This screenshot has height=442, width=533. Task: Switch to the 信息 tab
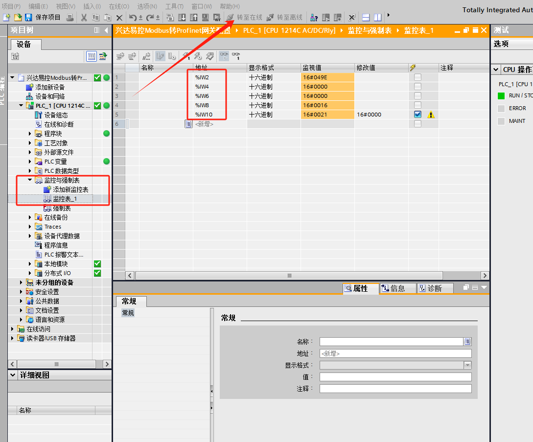[x=398, y=288]
